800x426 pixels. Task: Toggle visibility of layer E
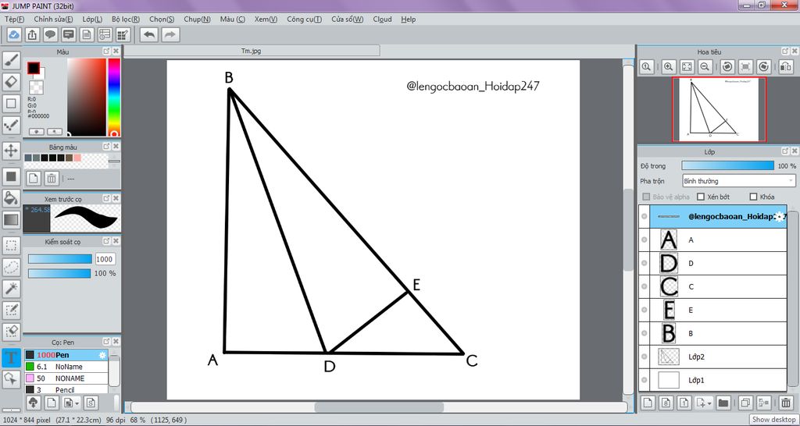click(x=645, y=310)
